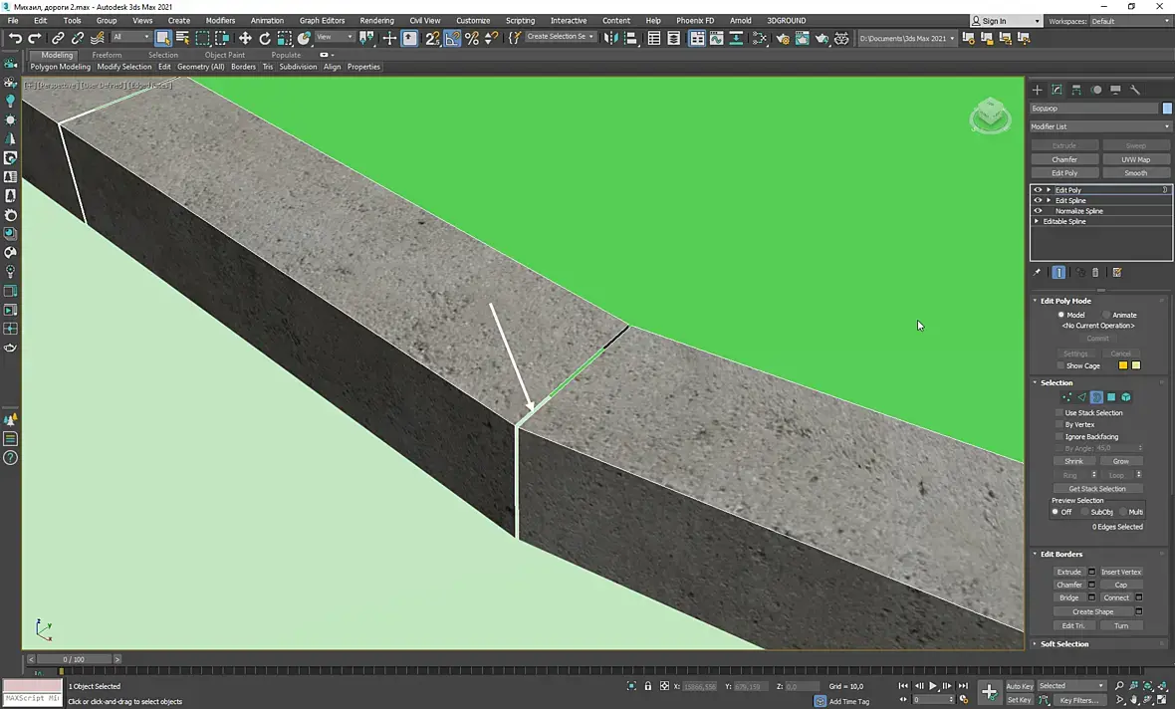Viewport: 1175px width, 709px height.
Task: Open the Rendering menu
Action: [376, 20]
